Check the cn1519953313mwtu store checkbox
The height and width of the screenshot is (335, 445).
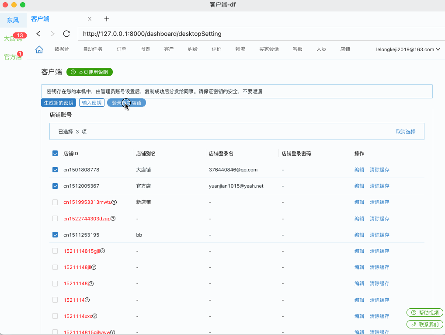(55, 202)
